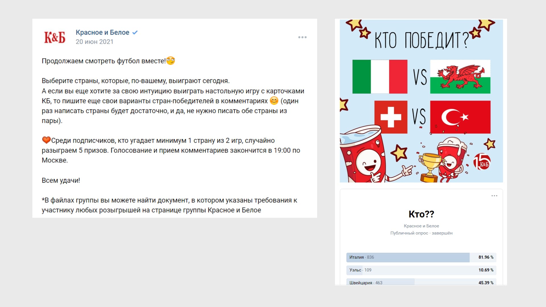Viewport: 546px width, 307px height.
Task: Click the 45.39 % result value
Action: coord(486,283)
